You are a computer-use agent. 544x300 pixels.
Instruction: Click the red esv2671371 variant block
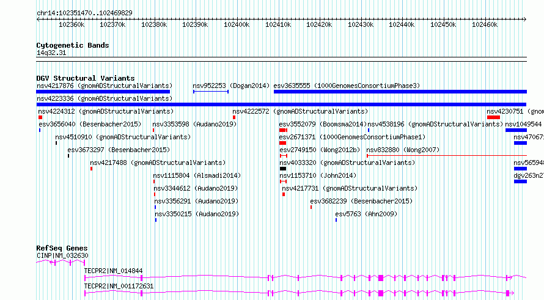[283, 143]
